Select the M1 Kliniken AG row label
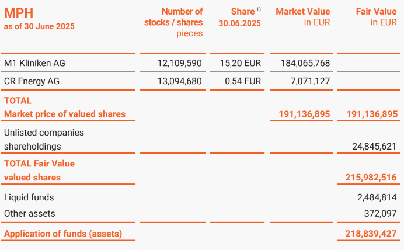 click(x=36, y=62)
